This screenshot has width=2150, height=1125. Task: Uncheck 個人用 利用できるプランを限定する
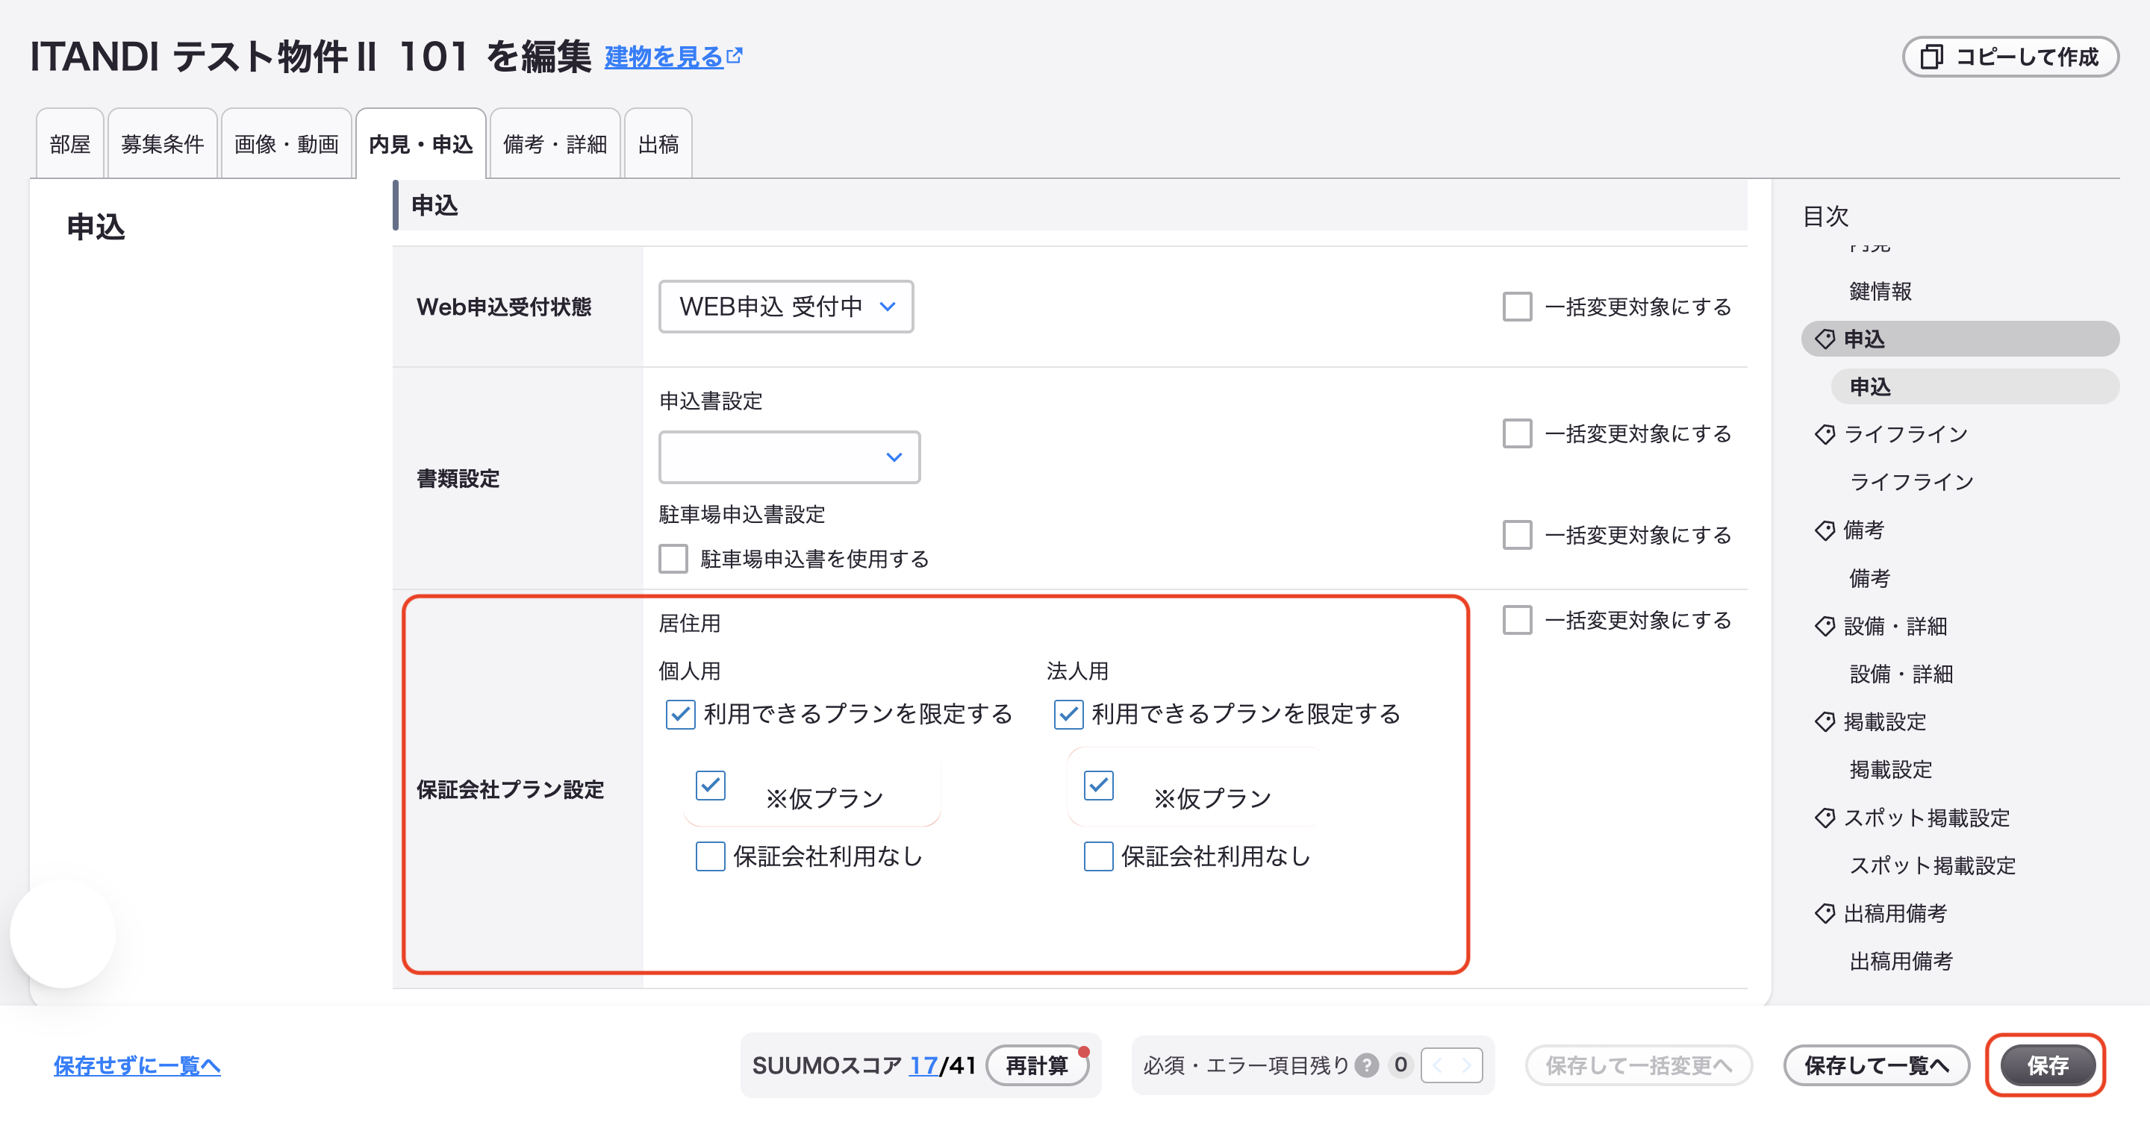tap(680, 715)
